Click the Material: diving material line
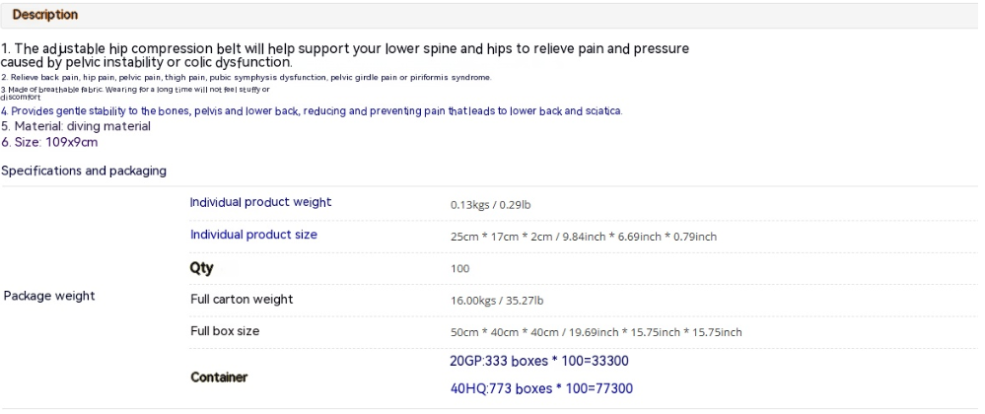Image resolution: width=985 pixels, height=414 pixels. coord(76,126)
